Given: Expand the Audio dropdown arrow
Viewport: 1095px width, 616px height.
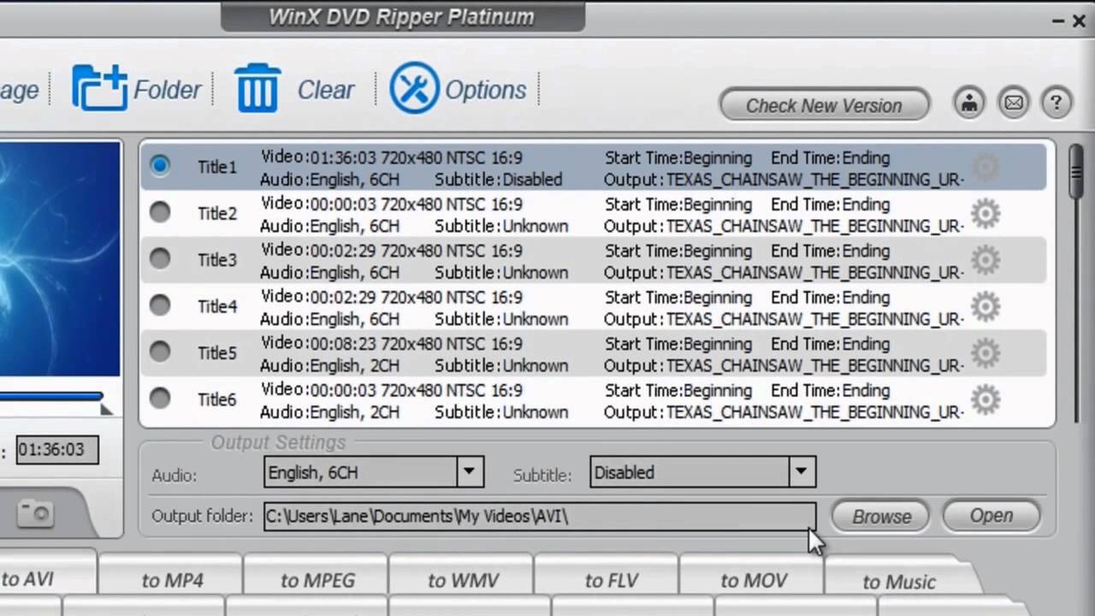Looking at the screenshot, I should click(x=469, y=471).
